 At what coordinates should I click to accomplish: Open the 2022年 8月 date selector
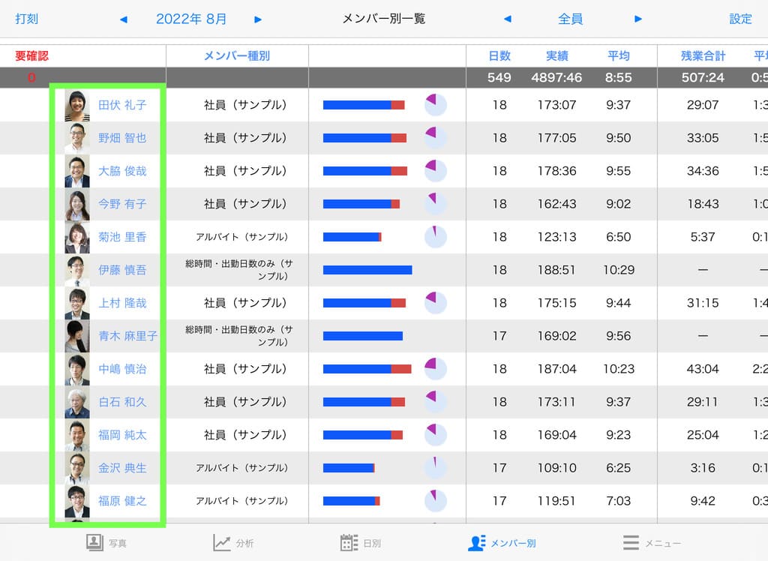coord(191,19)
